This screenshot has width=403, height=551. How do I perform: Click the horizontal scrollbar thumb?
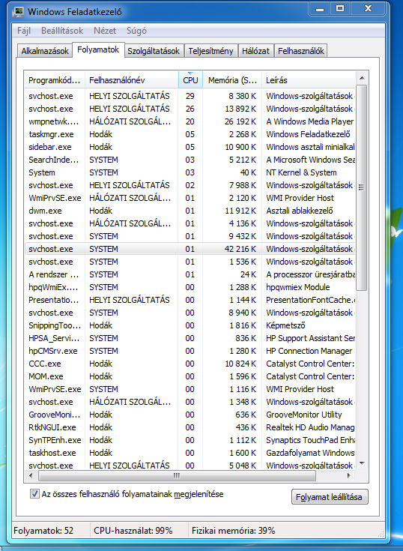pyautogui.click(x=177, y=475)
